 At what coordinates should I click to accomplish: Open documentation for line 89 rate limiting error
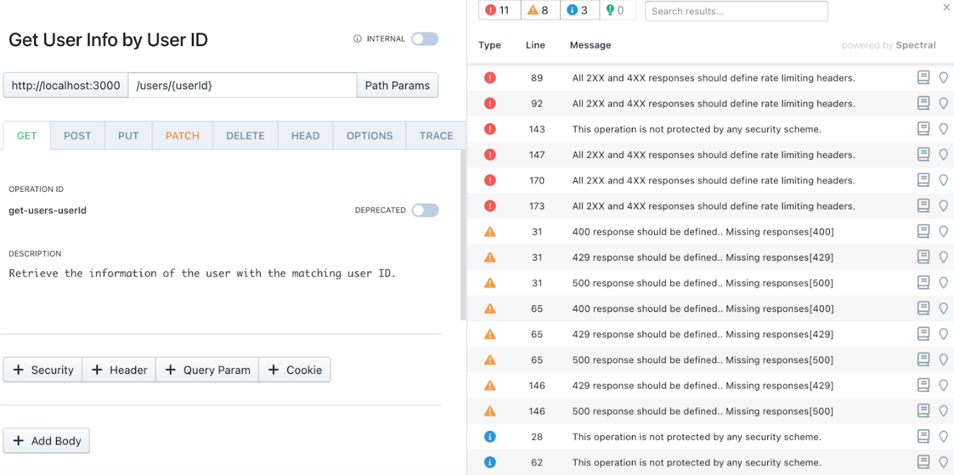coord(923,77)
